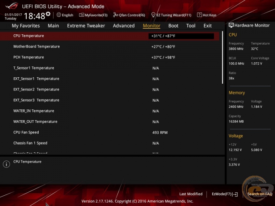Open the Tool tab
This screenshot has height=206, width=275.
191,26
